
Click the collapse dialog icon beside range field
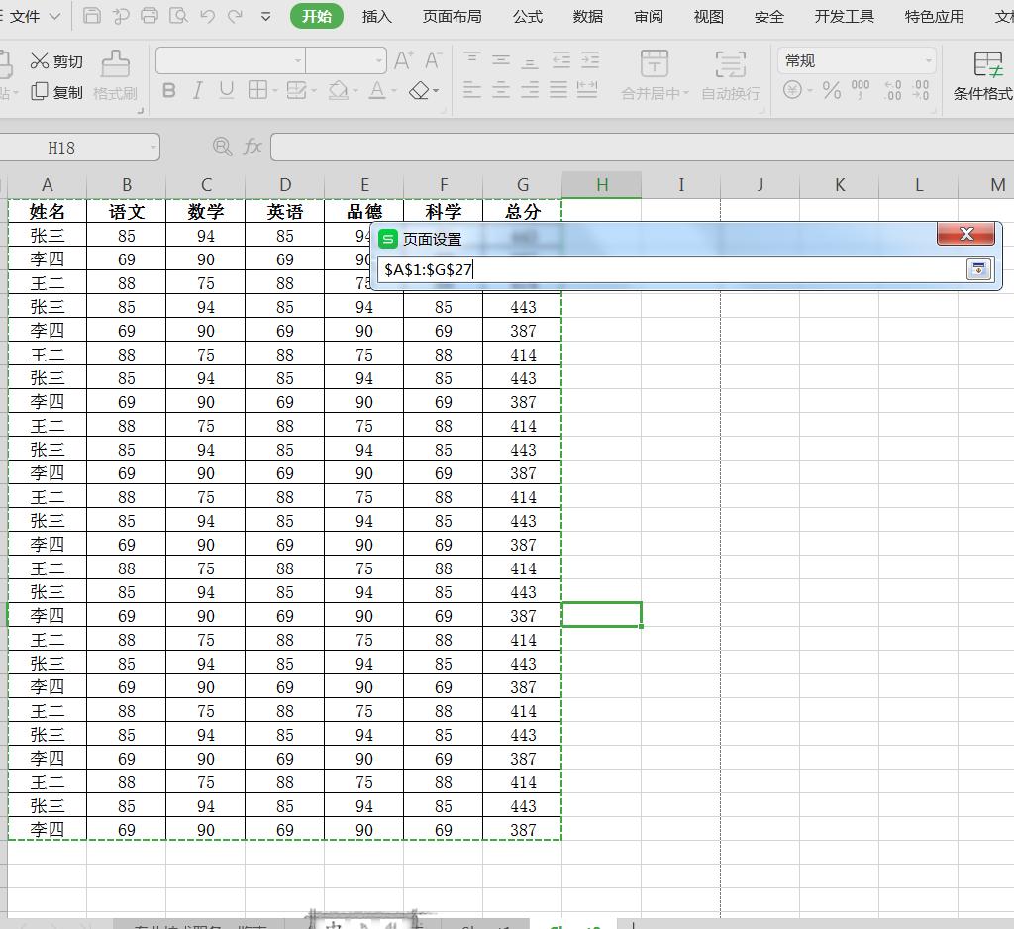point(977,269)
